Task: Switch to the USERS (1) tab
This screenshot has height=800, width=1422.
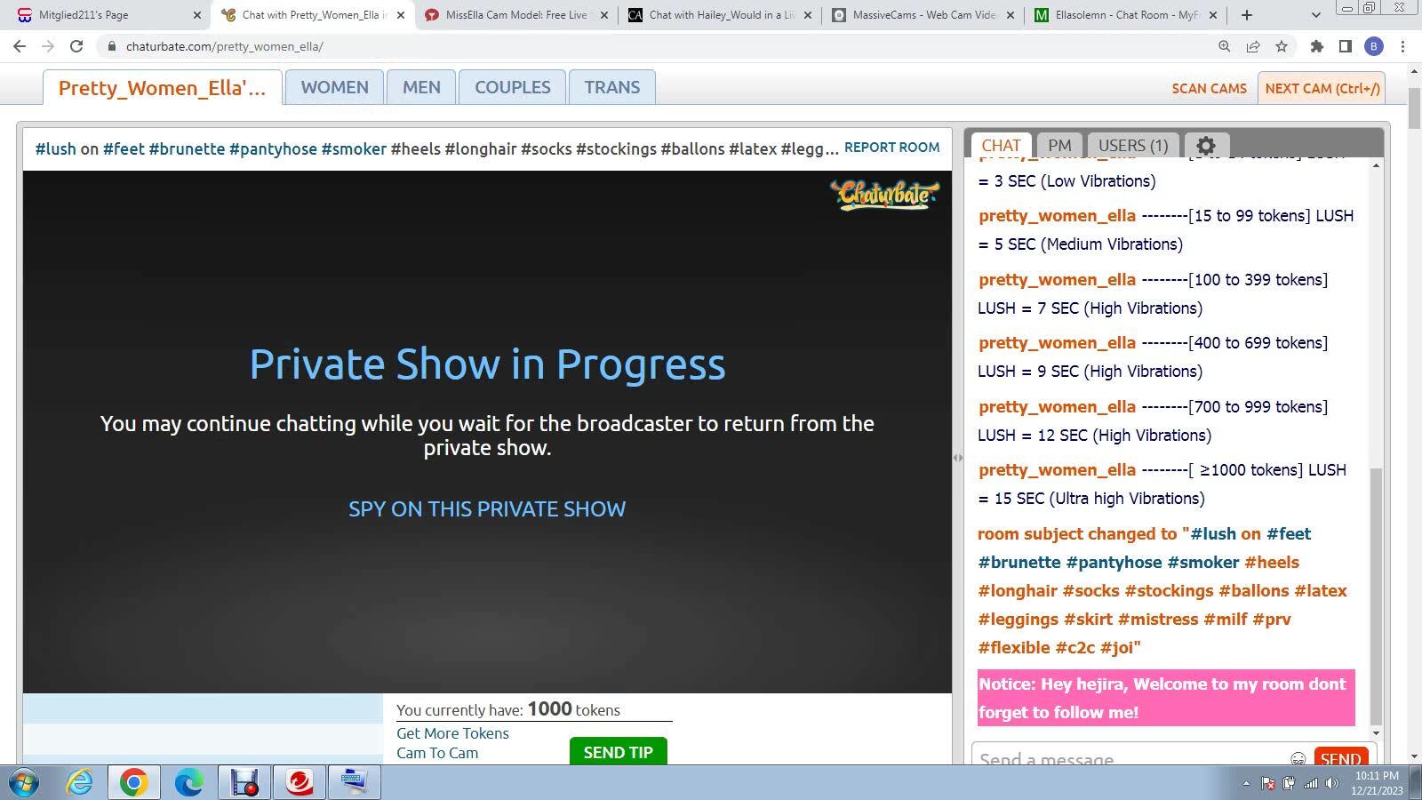Action: (x=1133, y=146)
